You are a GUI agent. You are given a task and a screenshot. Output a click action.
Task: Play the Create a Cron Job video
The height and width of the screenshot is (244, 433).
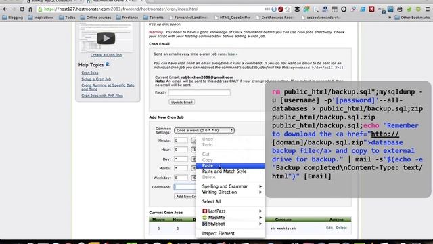pos(106,38)
